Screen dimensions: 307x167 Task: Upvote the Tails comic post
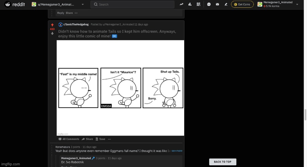52,25
